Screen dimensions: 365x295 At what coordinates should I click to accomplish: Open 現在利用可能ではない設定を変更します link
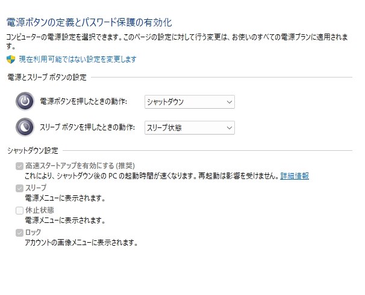click(x=78, y=59)
